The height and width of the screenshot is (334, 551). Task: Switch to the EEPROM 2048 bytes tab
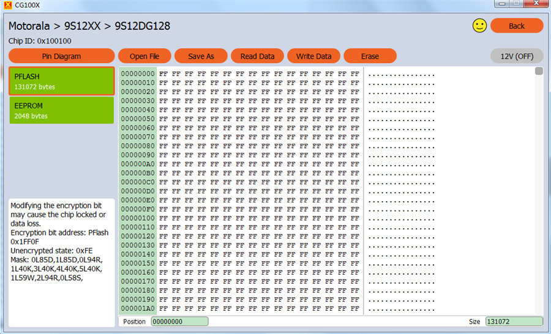coord(61,110)
